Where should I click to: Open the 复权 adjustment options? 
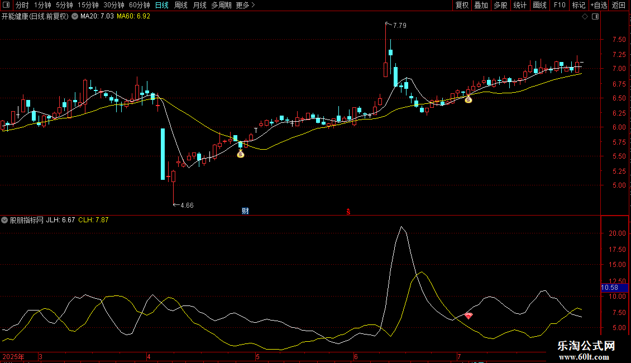coord(462,5)
